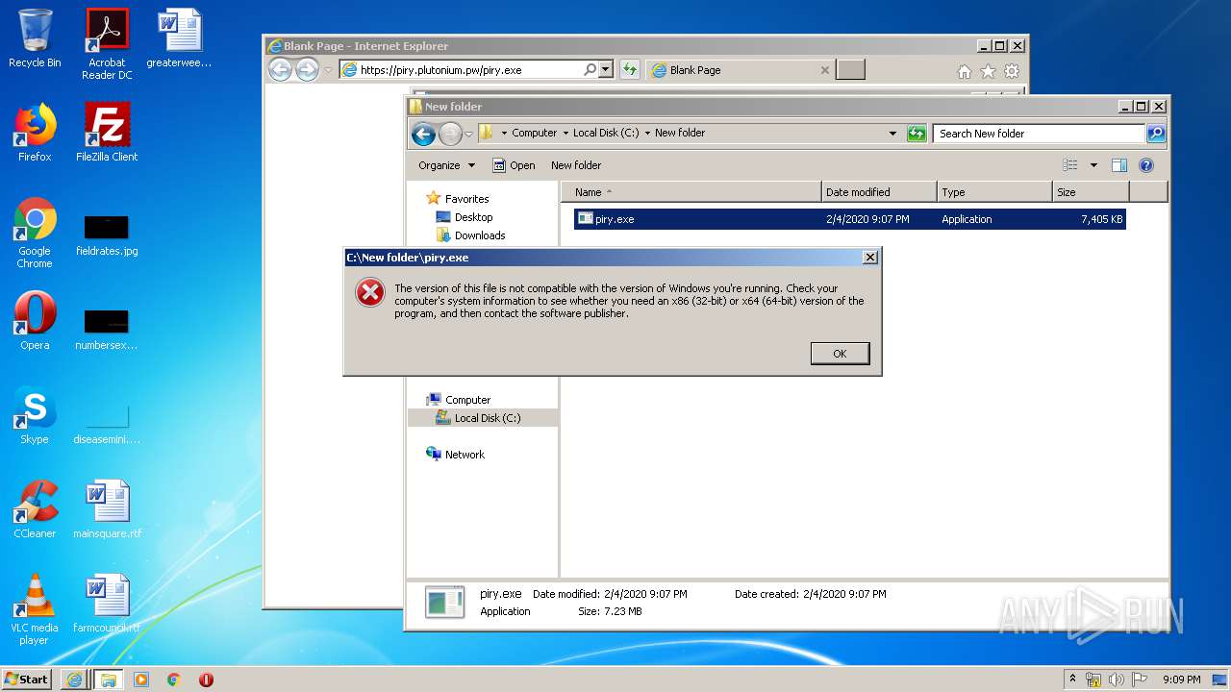
Task: Go forward in Internet Explorer
Action: coord(307,69)
